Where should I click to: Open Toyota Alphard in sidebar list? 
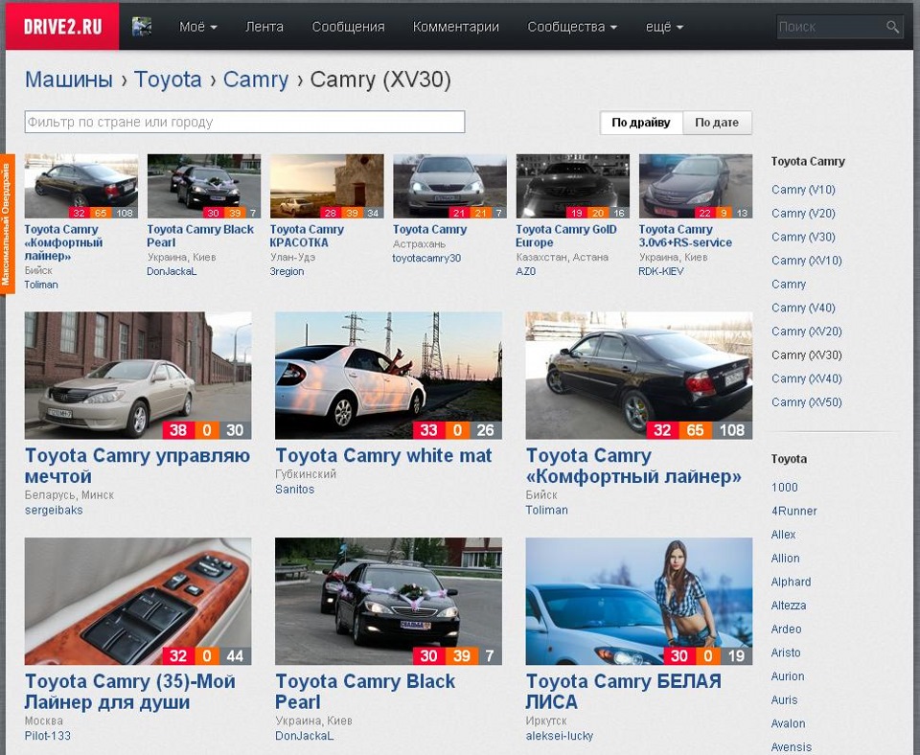[791, 582]
